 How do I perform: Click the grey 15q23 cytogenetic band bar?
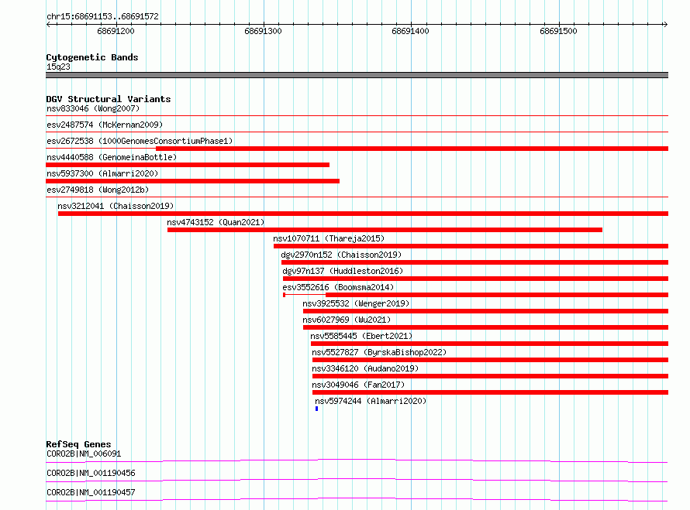coord(357,75)
